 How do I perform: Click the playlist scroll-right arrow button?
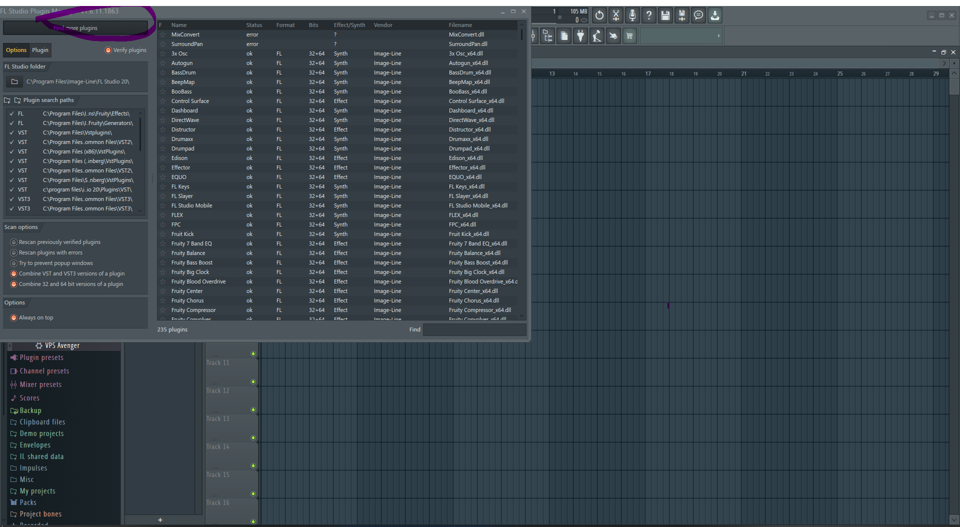click(x=944, y=63)
